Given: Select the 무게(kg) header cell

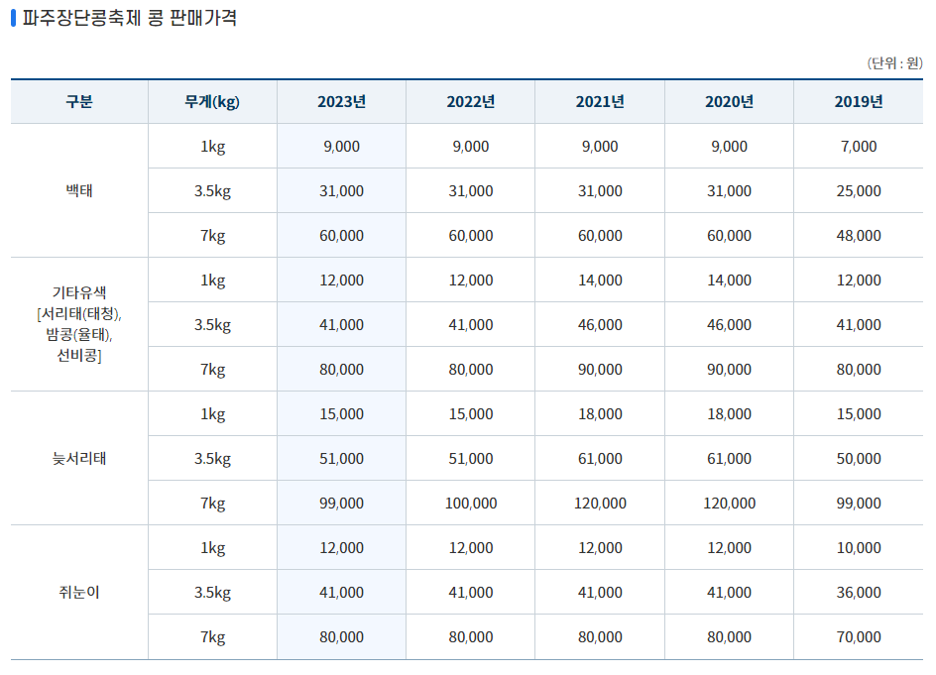Looking at the screenshot, I should click(212, 101).
